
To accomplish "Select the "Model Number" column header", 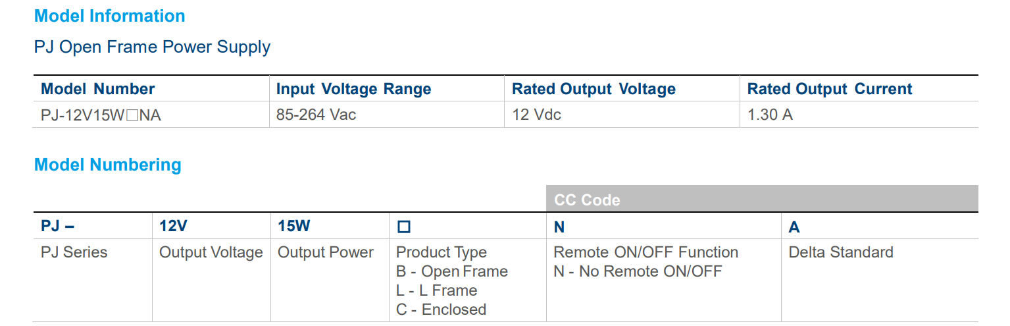I will [98, 89].
